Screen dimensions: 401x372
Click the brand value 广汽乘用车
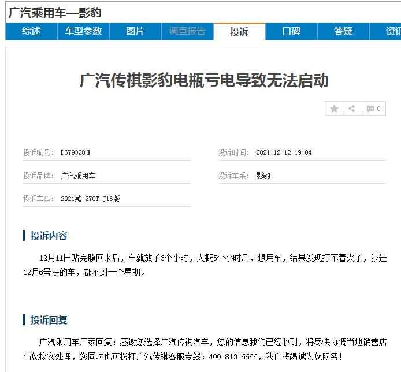coord(78,176)
